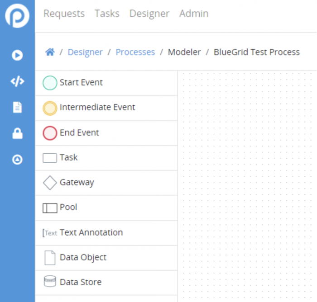Viewport: 317px width, 302px height.
Task: Select the Intermediate Event yellow circle
Action: pos(50,108)
